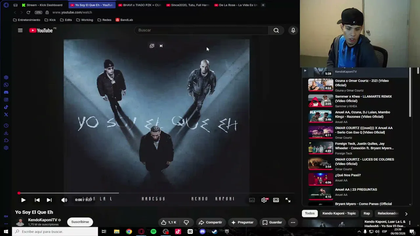Click the skip-next overlay icon above video

coord(161,46)
